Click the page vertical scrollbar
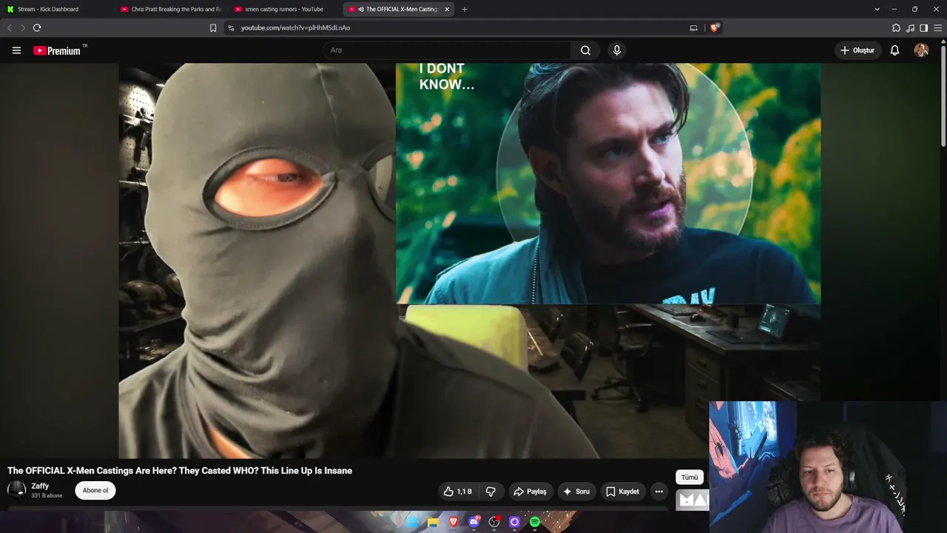 pos(943,96)
